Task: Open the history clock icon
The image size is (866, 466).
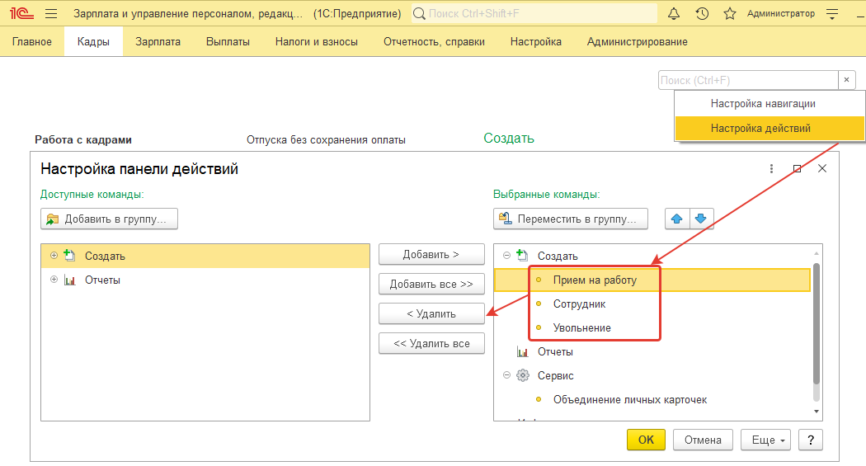Action: [x=702, y=14]
